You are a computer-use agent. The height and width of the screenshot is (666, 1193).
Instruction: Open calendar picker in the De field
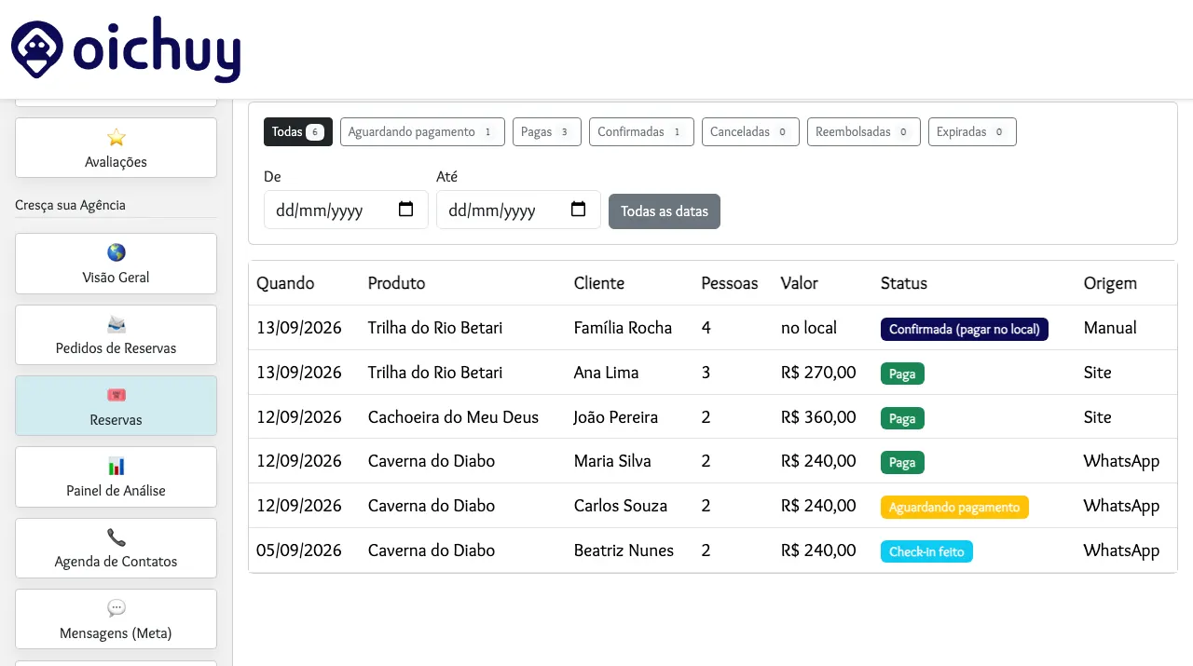coord(406,210)
